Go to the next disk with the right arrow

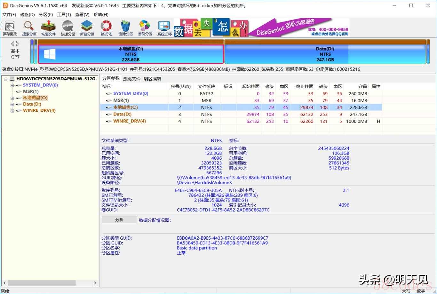point(18,44)
